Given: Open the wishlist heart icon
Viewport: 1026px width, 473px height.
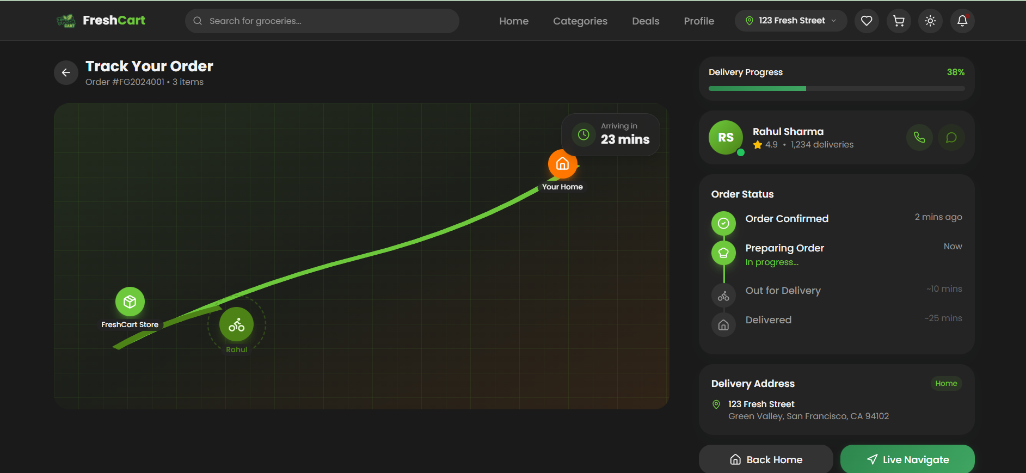Looking at the screenshot, I should (x=867, y=21).
